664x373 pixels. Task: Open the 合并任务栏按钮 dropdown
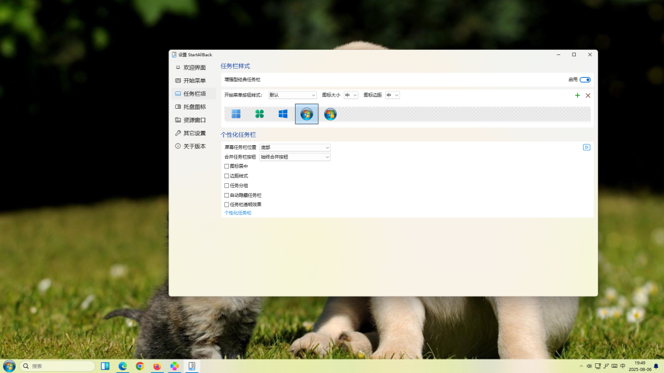(x=295, y=157)
